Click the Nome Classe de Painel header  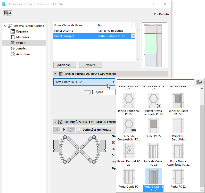point(75,25)
